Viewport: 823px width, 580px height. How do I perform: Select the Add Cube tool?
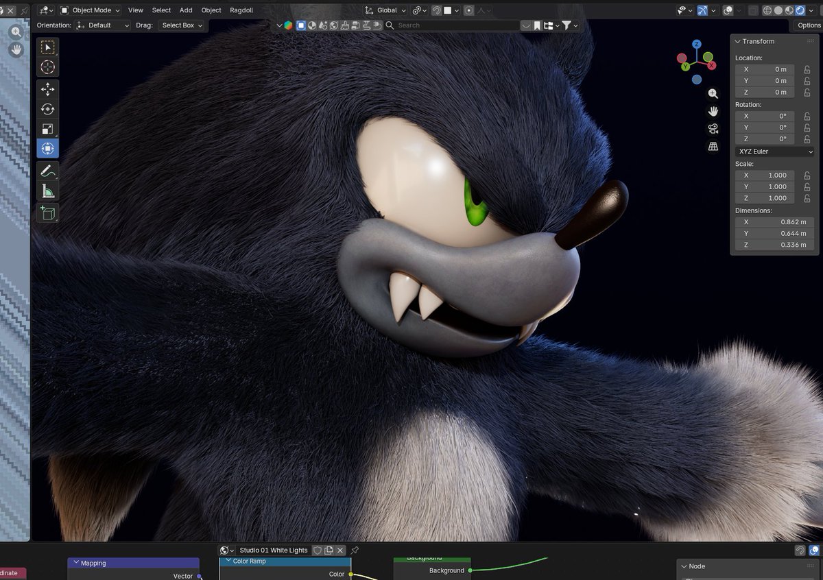click(47, 213)
